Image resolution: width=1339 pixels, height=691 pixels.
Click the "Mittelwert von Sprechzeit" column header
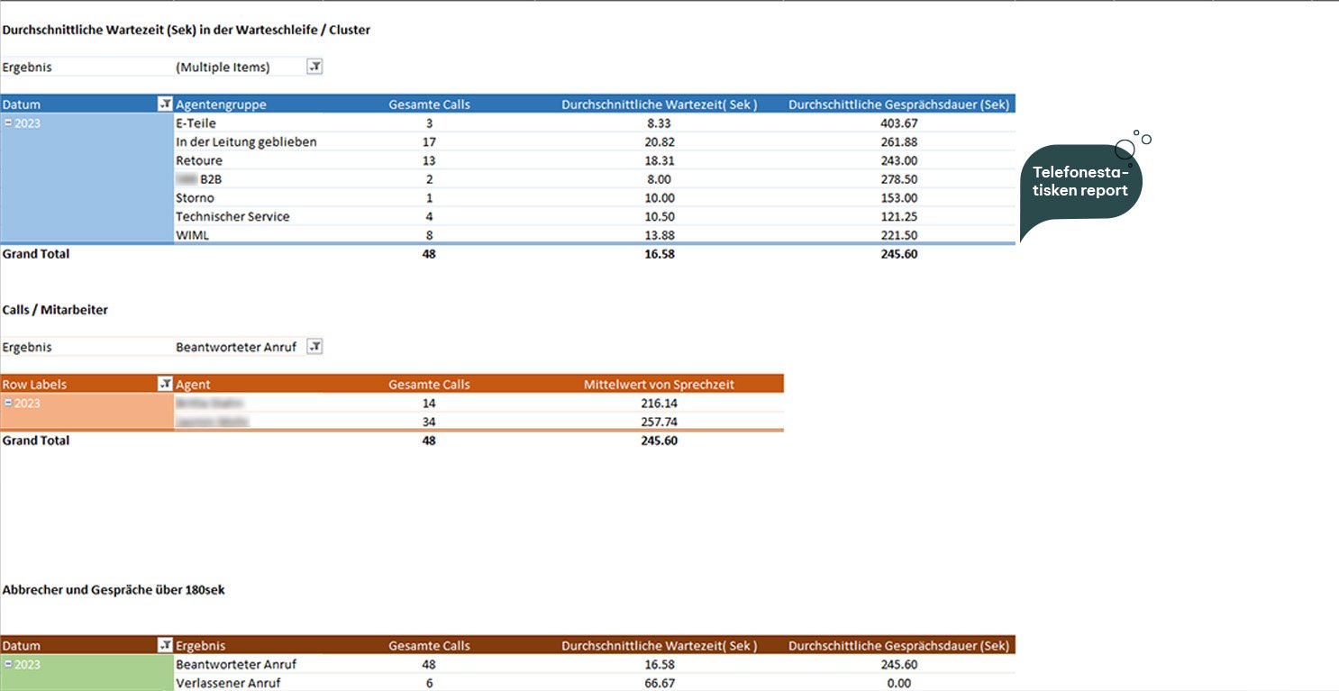(x=659, y=385)
